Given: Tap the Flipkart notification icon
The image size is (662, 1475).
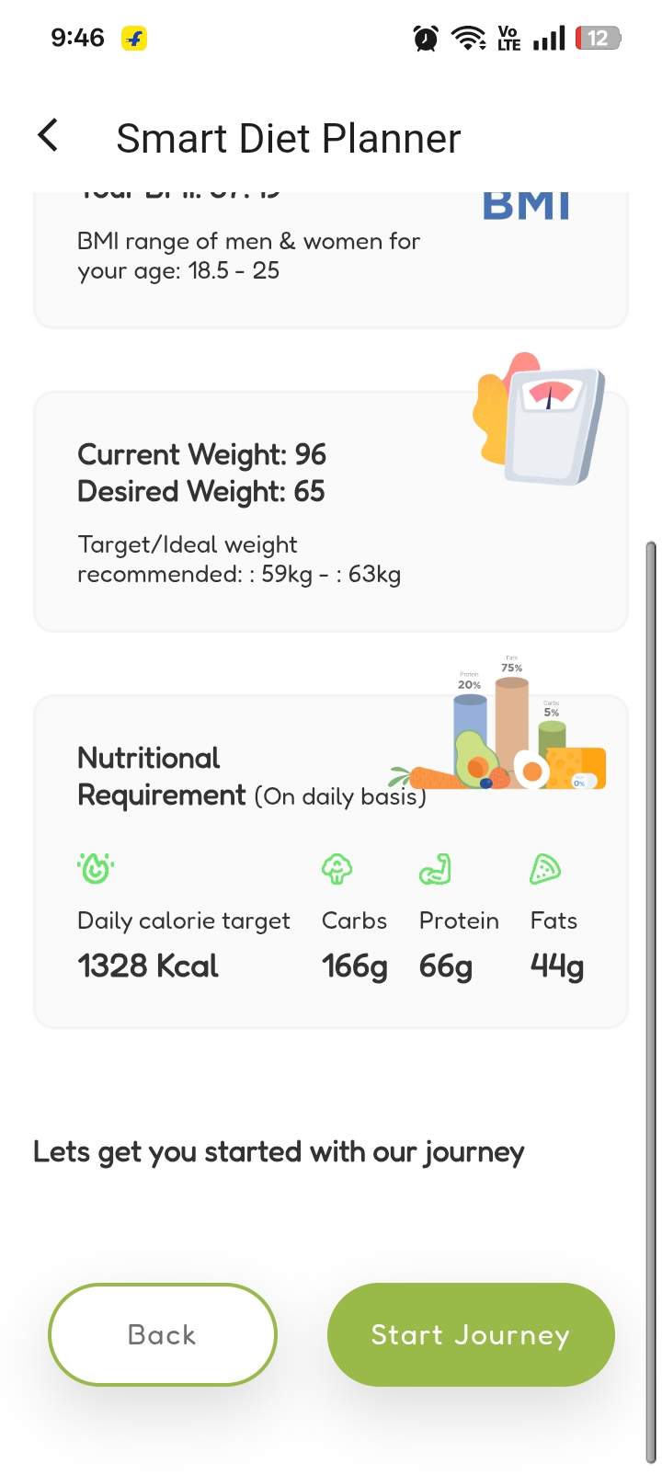Looking at the screenshot, I should pyautogui.click(x=134, y=39).
